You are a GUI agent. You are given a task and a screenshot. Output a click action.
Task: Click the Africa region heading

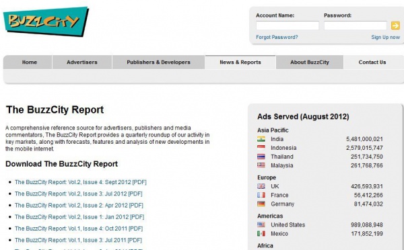[265, 246]
